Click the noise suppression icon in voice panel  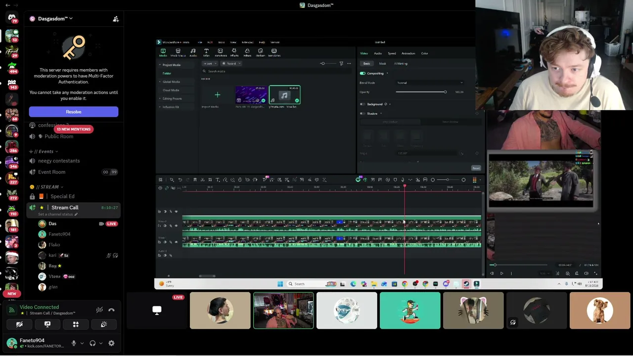(x=99, y=310)
